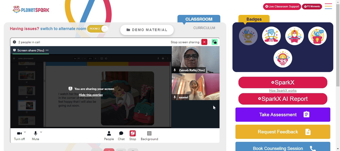Select the lightbulb speaker badge
This screenshot has width=340, height=151.
(317, 36)
